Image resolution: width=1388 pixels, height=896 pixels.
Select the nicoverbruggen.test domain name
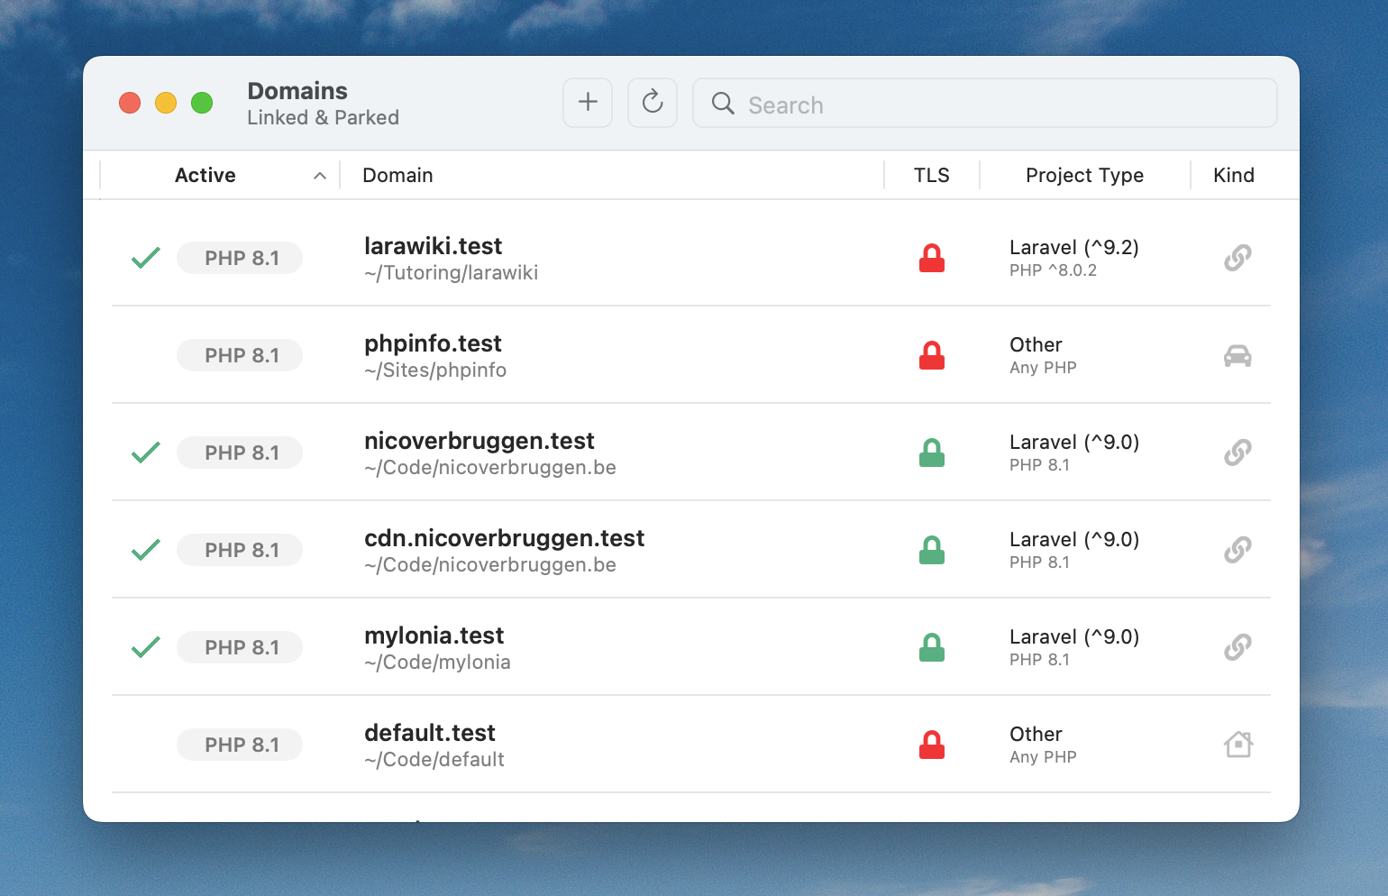tap(479, 441)
